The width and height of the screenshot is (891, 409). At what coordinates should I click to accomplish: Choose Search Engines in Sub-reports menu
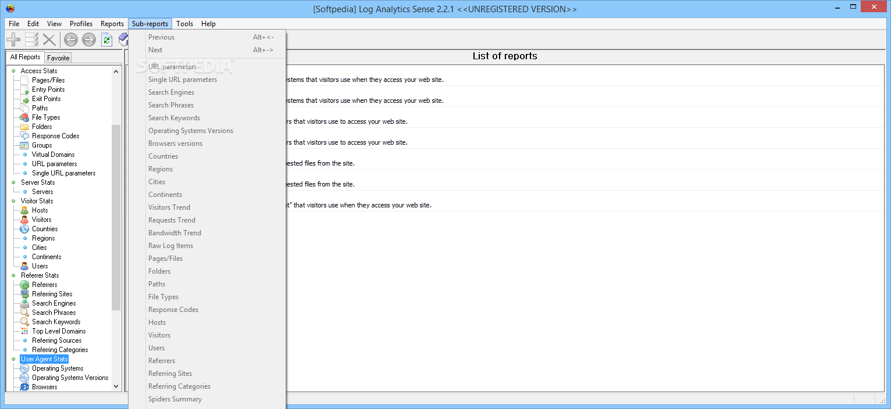[x=171, y=92]
